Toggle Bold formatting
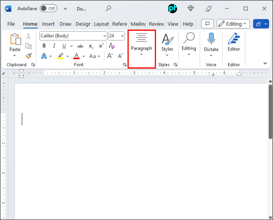 coord(44,46)
